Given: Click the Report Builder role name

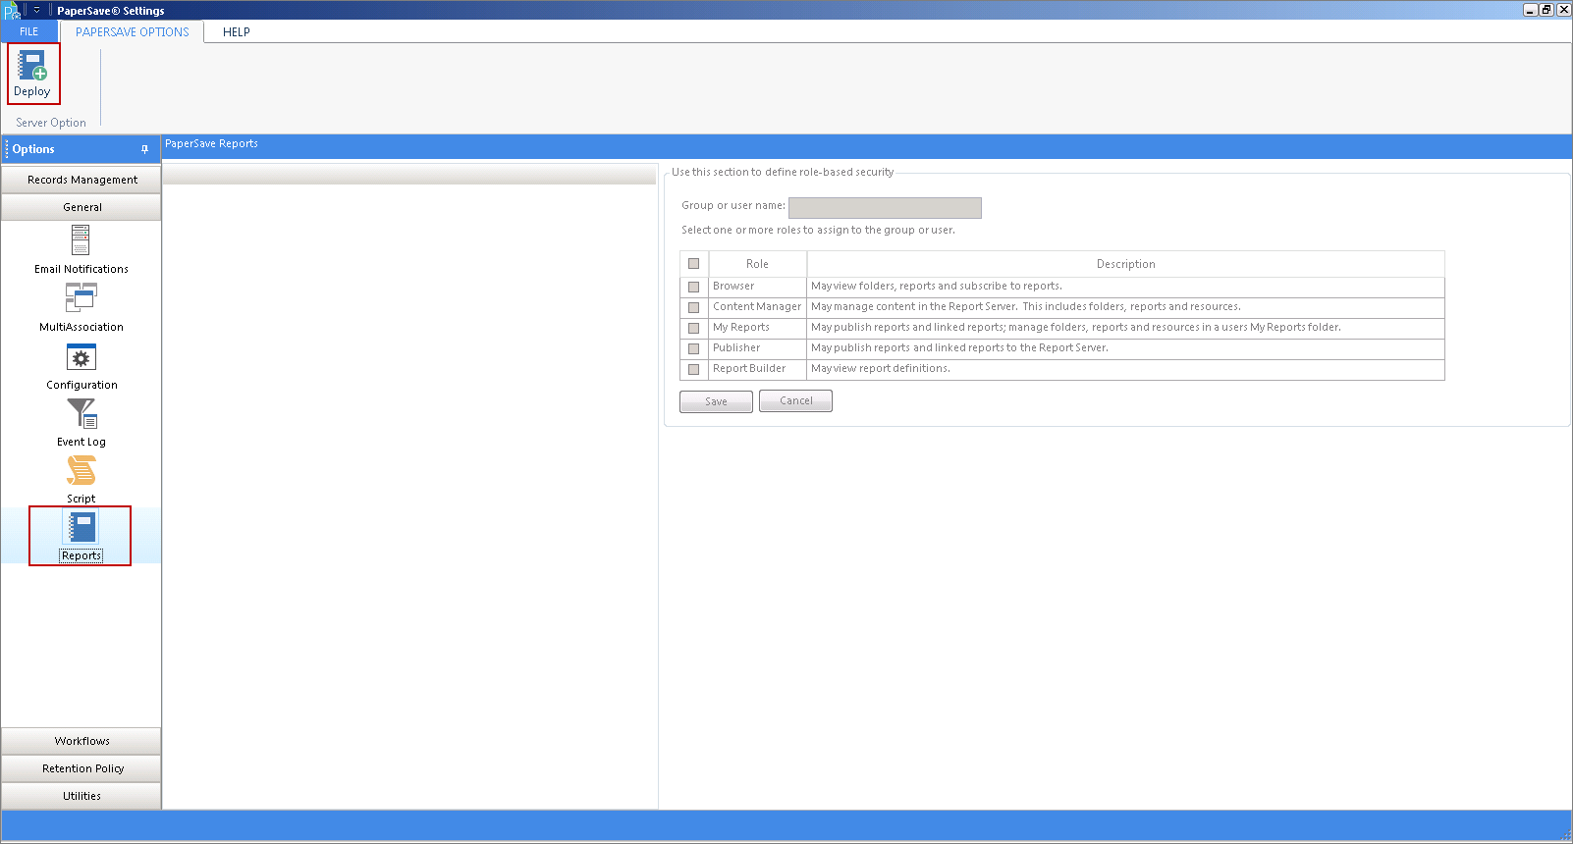Looking at the screenshot, I should 749,369.
